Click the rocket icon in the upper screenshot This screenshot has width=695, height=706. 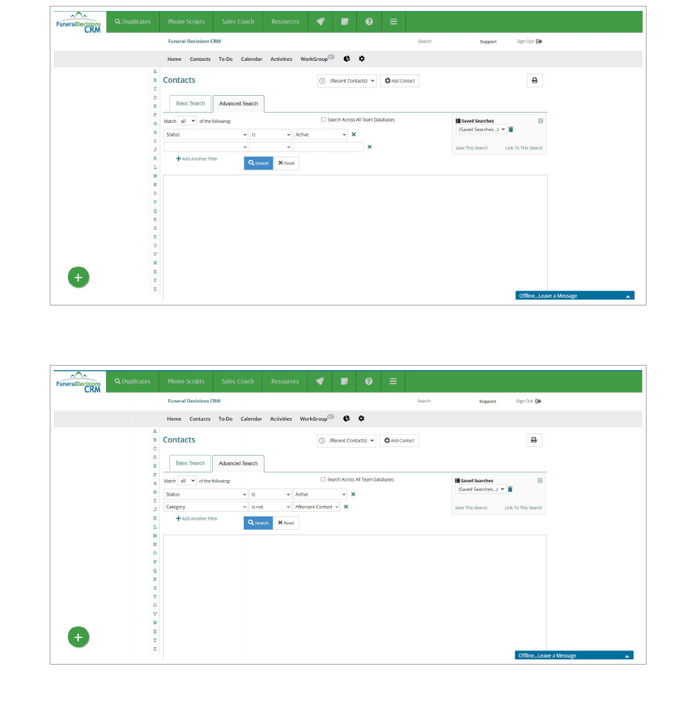click(x=320, y=21)
